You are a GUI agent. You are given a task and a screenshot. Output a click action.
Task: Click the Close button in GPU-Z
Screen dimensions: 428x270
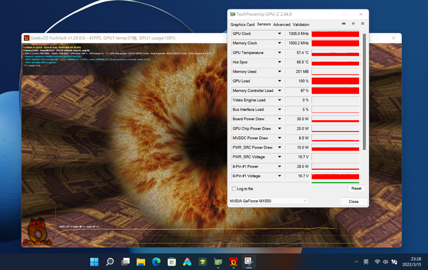353,201
